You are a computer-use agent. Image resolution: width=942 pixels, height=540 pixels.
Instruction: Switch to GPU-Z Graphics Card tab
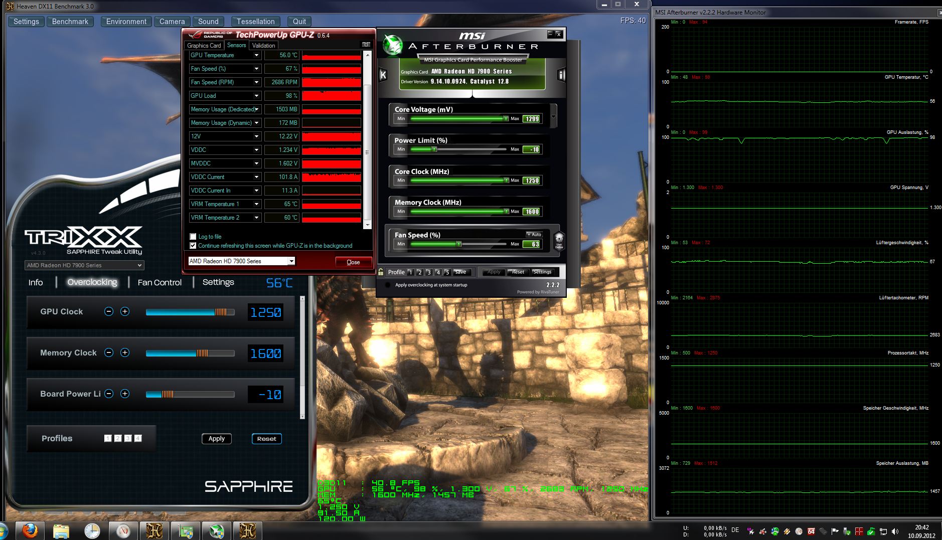coord(204,45)
